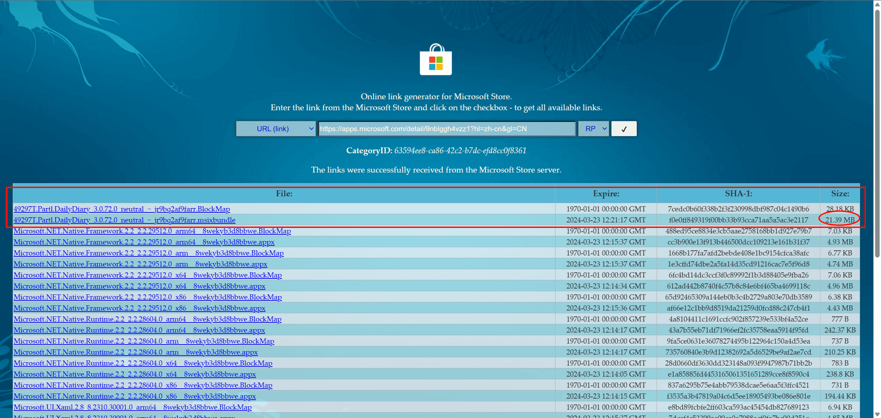
Task: Click the 28.18 KB size cell
Action: [840, 209]
